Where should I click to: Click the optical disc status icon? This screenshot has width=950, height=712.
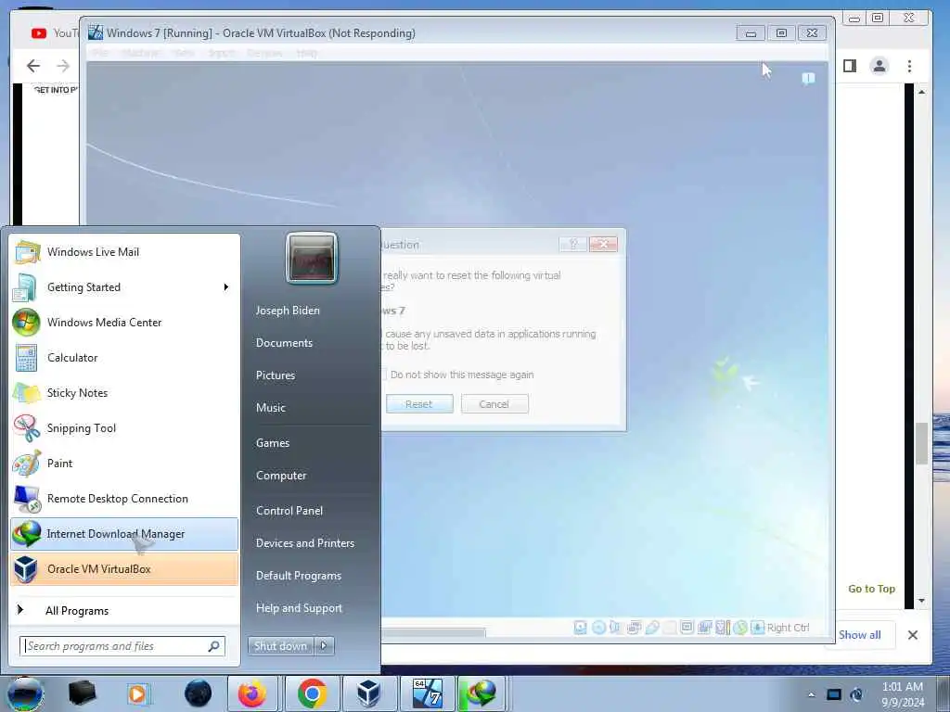click(x=598, y=628)
